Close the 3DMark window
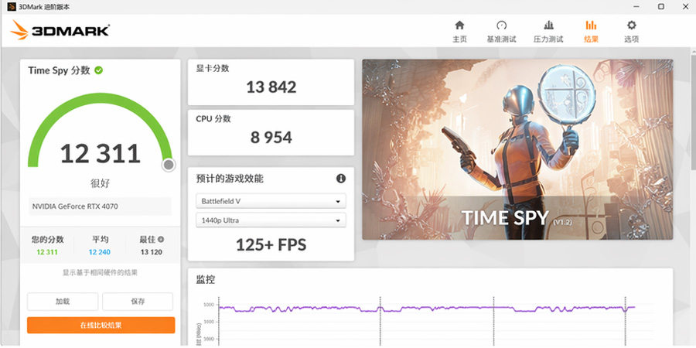Image resolution: width=696 pixels, height=348 pixels. tap(685, 7)
